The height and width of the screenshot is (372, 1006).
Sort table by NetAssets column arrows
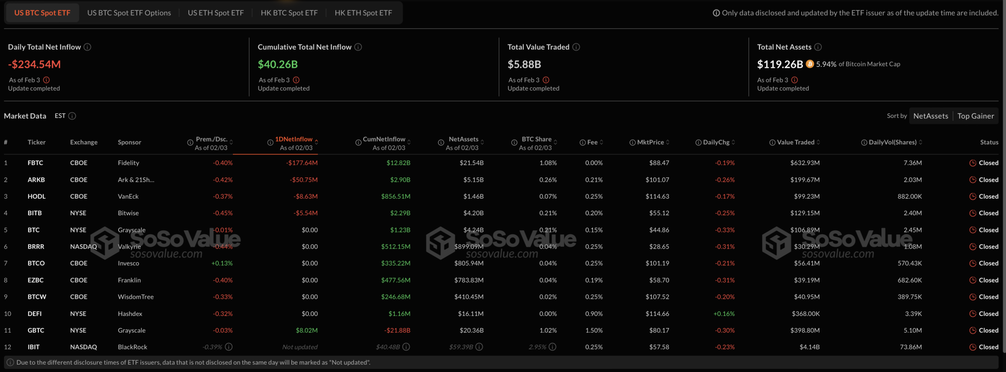tap(482, 143)
